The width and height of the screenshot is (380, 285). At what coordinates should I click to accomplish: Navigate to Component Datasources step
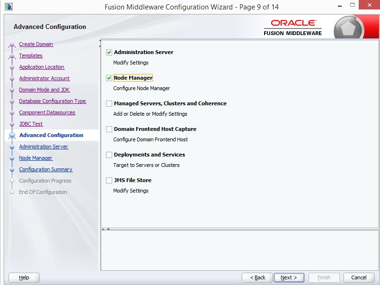47,112
